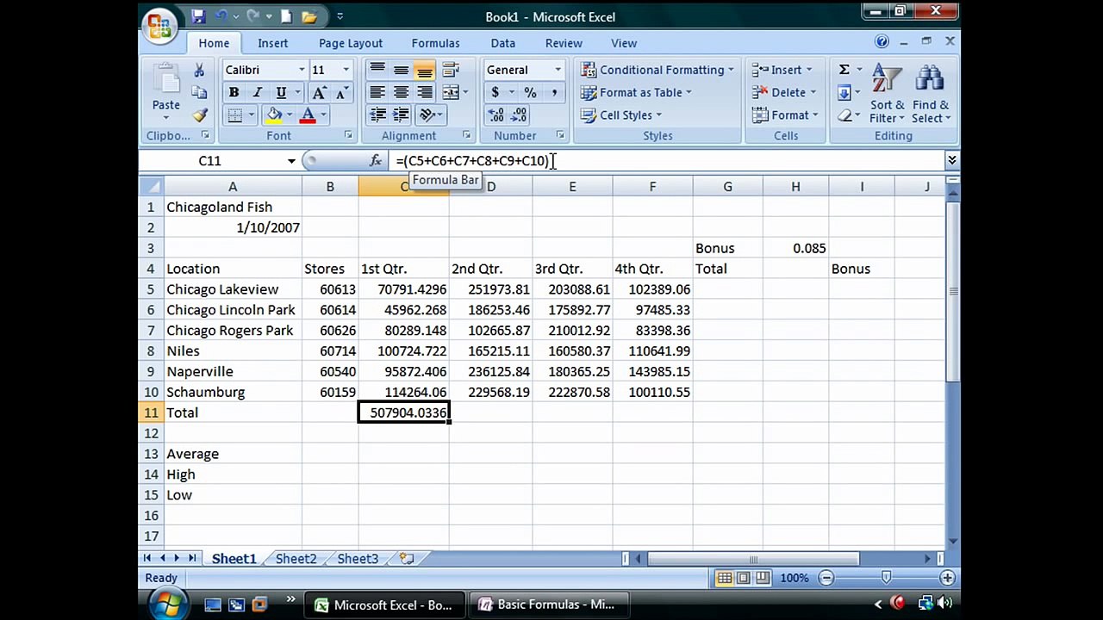Click the Office button
Screen dimensions: 1103x620
click(160, 27)
